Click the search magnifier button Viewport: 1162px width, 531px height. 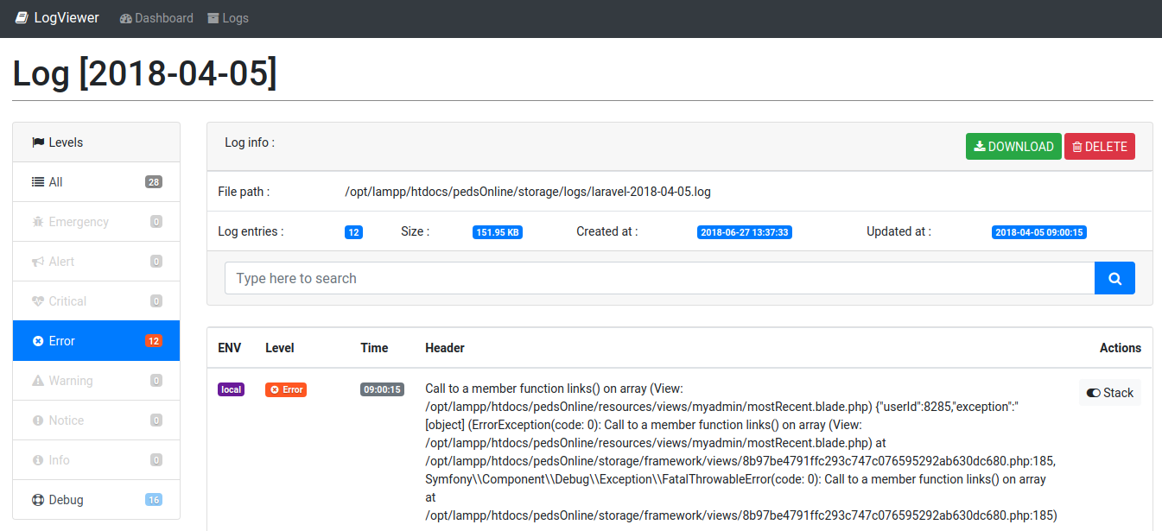1114,278
